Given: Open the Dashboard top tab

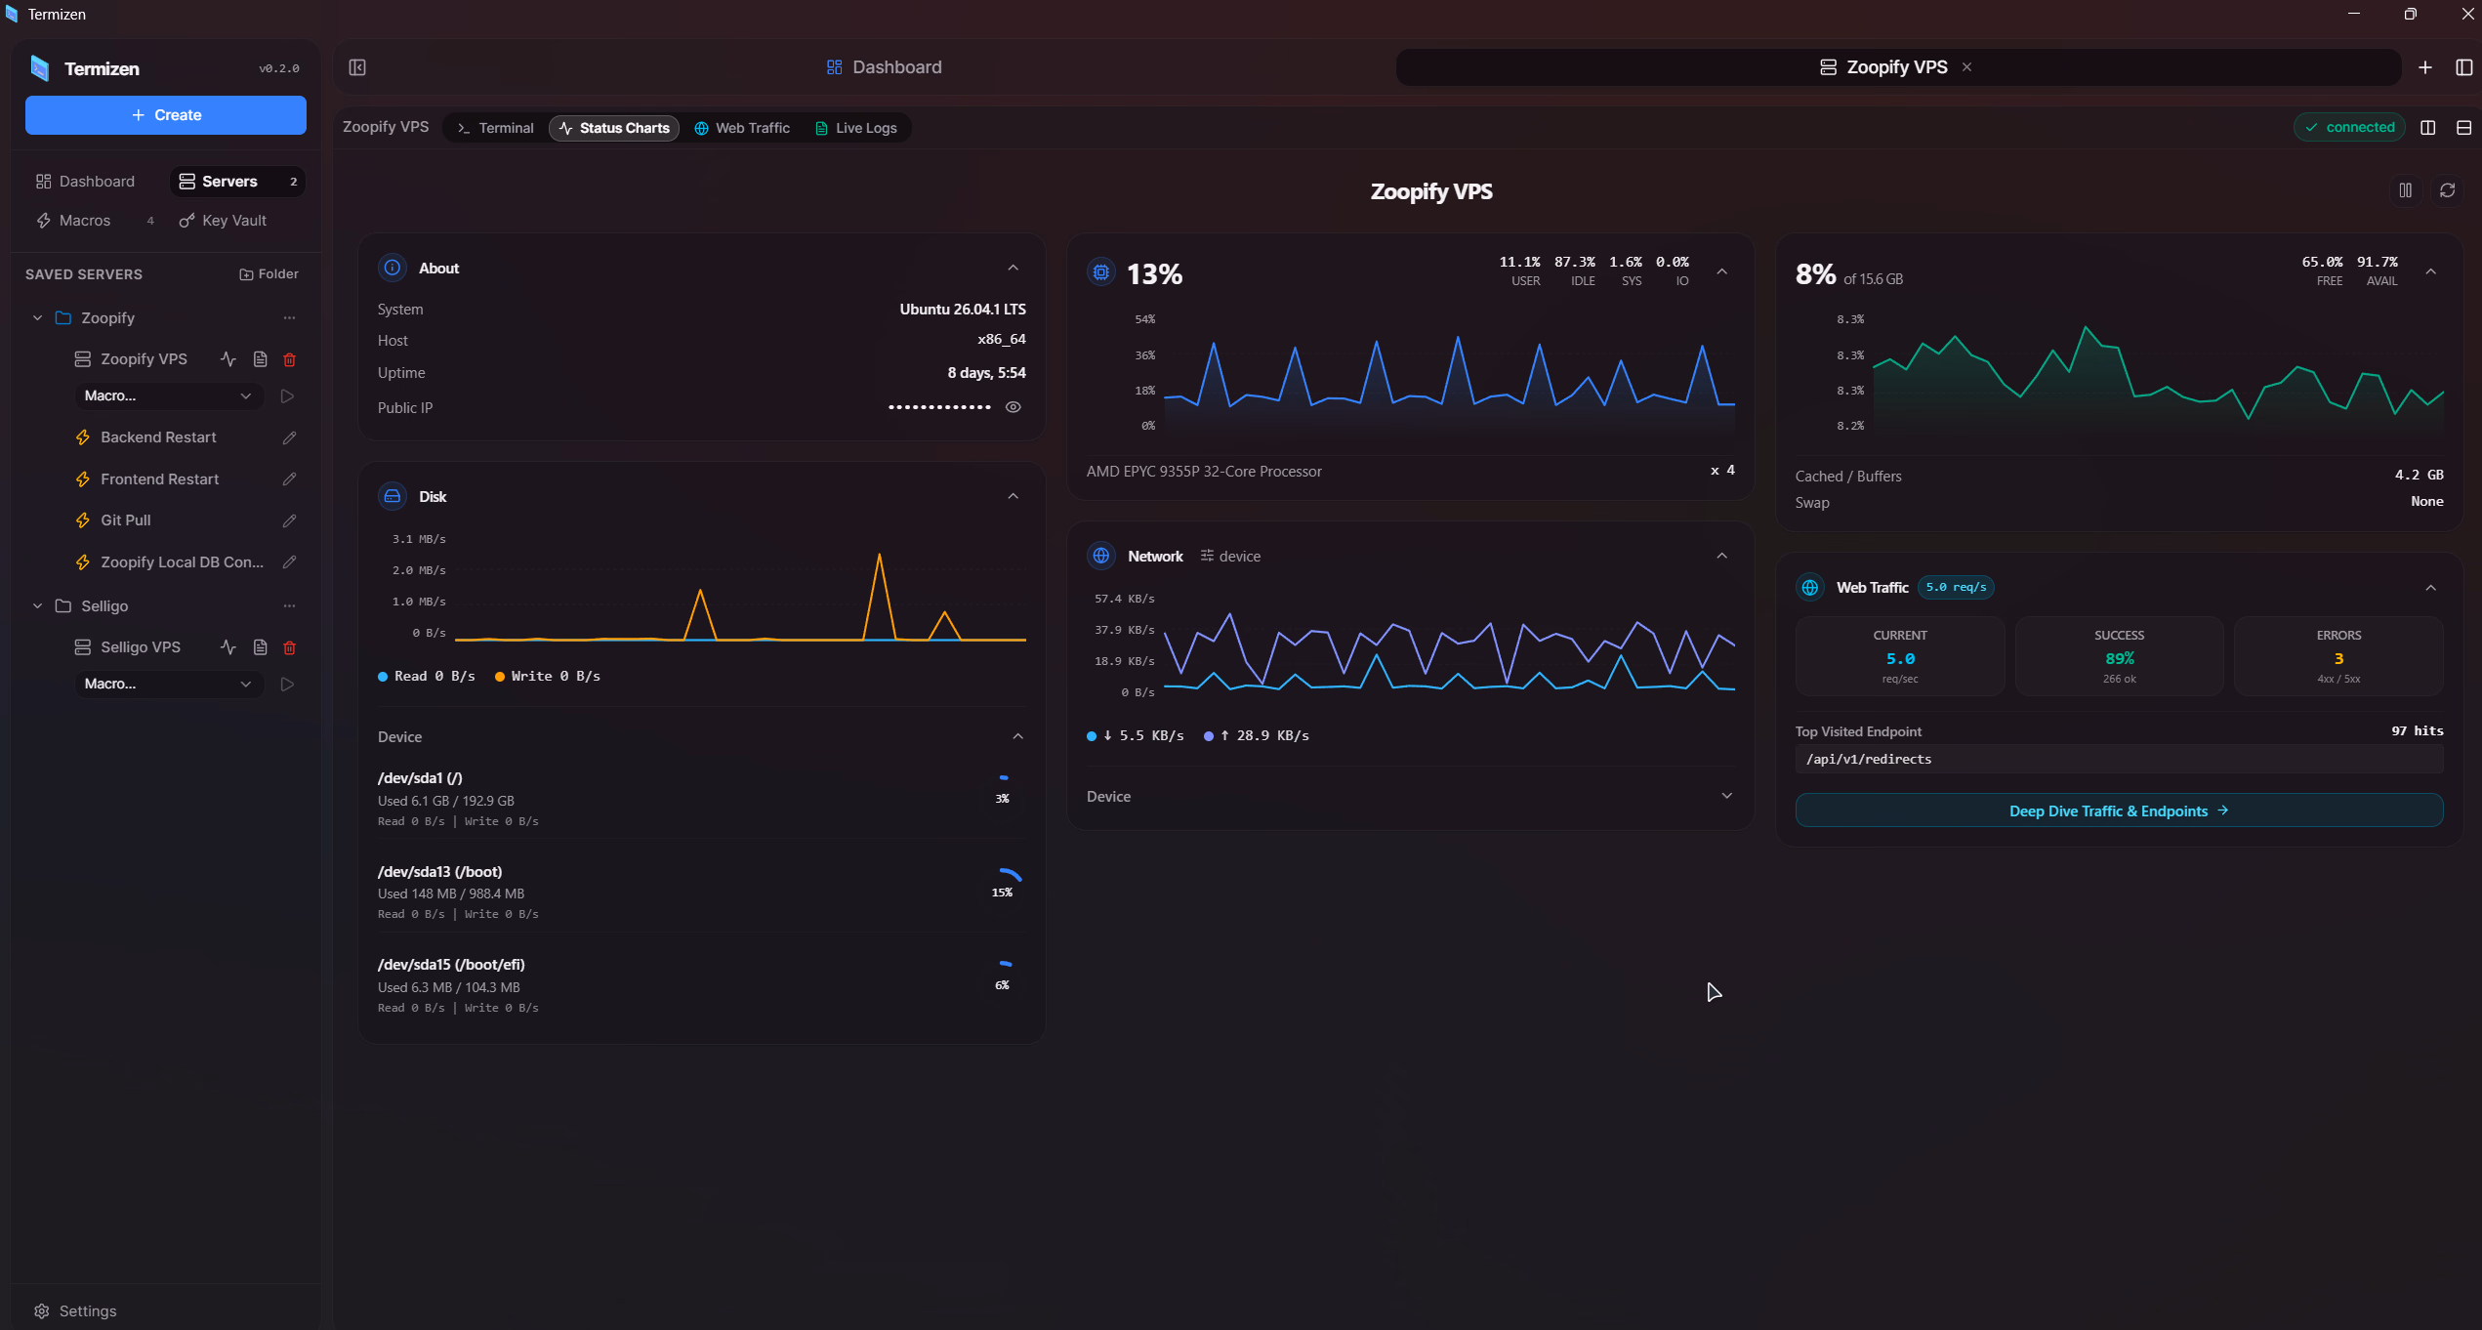Looking at the screenshot, I should [885, 67].
